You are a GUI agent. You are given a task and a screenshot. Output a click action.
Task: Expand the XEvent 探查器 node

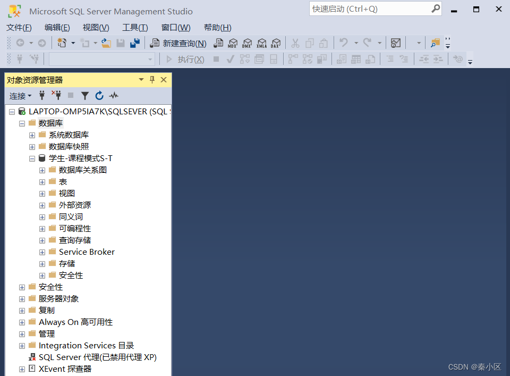click(x=22, y=369)
